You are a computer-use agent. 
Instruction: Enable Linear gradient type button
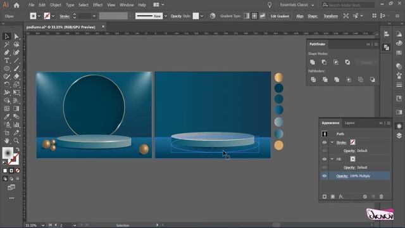(247, 16)
